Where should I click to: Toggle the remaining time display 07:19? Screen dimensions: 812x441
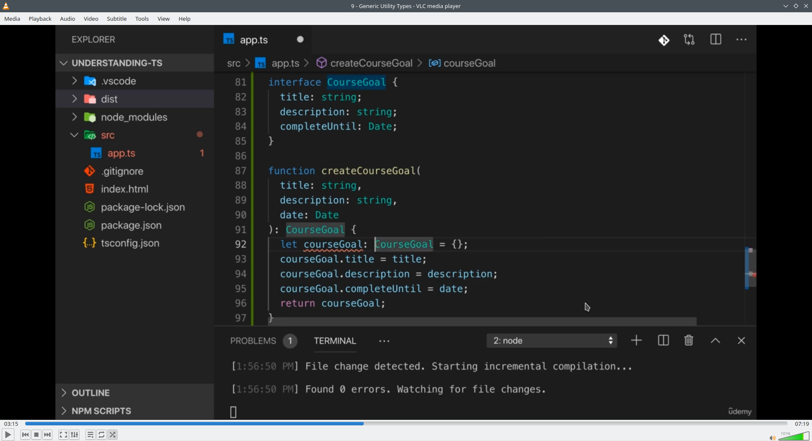(x=801, y=424)
